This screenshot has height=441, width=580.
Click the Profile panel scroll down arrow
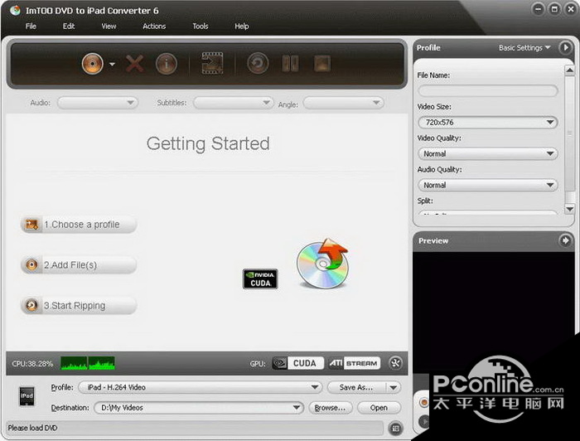pos(570,209)
